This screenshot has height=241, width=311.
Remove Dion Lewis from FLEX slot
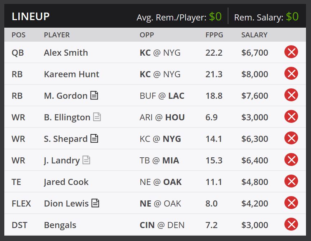(291, 203)
